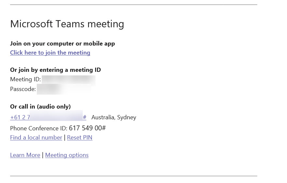Open the 'Learn More' link
This screenshot has width=287, height=183.
point(25,155)
